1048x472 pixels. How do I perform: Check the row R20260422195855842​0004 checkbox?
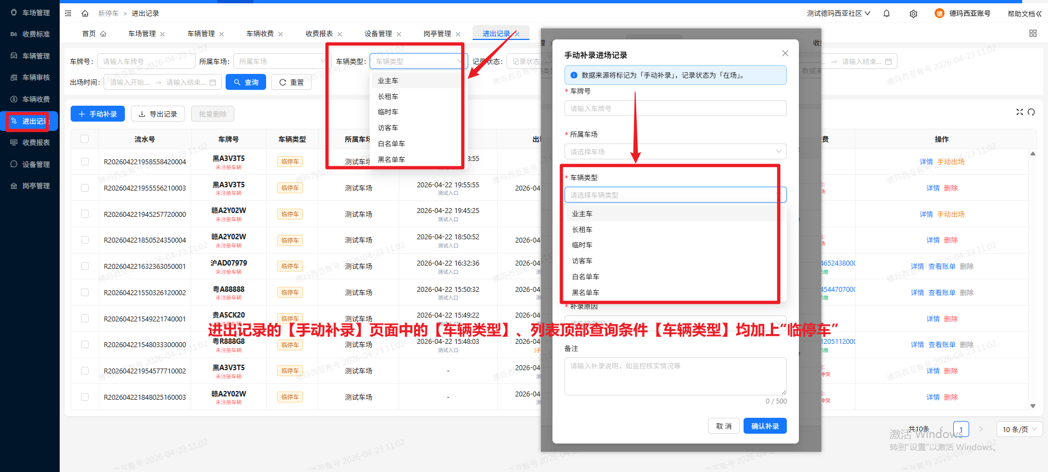[x=85, y=162]
